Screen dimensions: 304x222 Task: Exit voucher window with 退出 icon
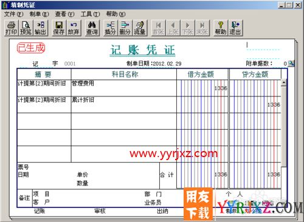235,28
